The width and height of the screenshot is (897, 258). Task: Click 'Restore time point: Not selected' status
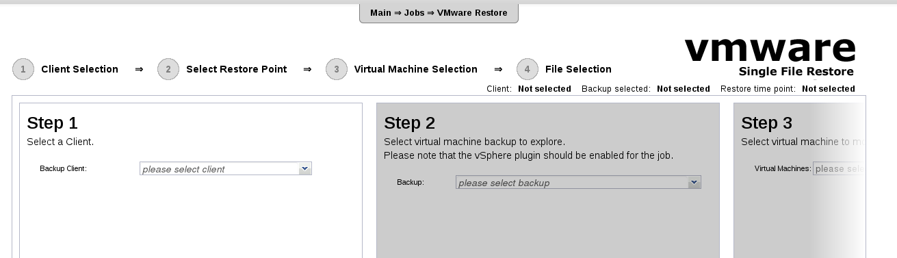tap(788, 89)
